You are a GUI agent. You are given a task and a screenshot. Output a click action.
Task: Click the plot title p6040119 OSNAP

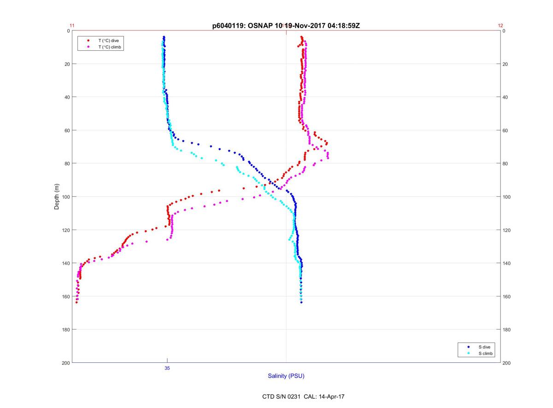pyautogui.click(x=286, y=26)
